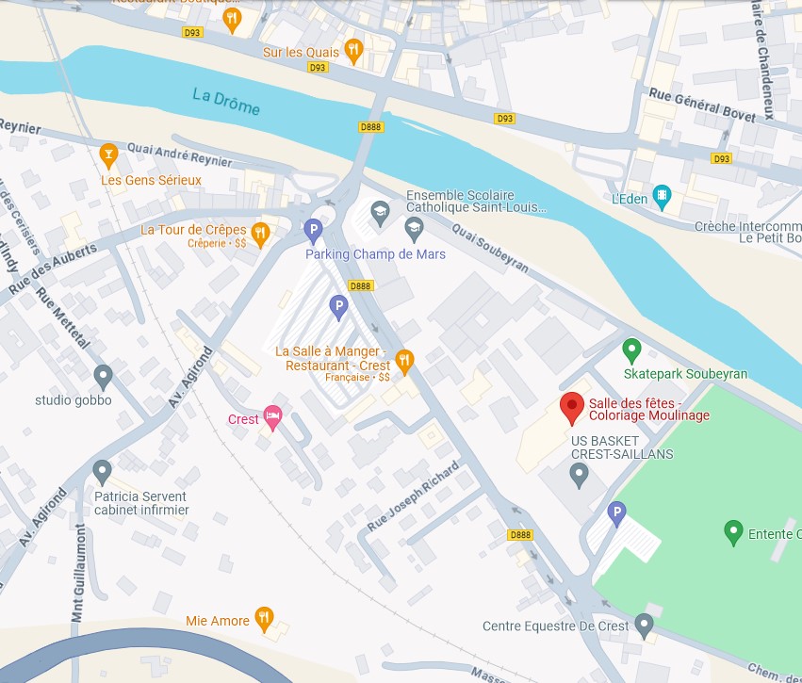
Task: Open La Salle à Manger restaurant marker
Action: click(404, 362)
